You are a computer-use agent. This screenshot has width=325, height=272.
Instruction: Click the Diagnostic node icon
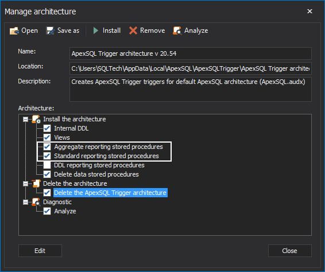click(x=36, y=202)
